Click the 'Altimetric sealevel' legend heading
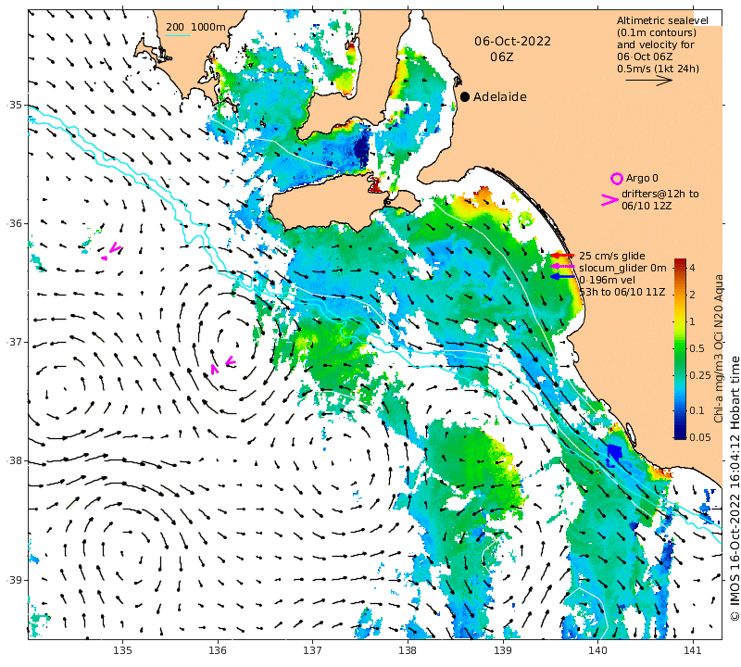 [662, 20]
